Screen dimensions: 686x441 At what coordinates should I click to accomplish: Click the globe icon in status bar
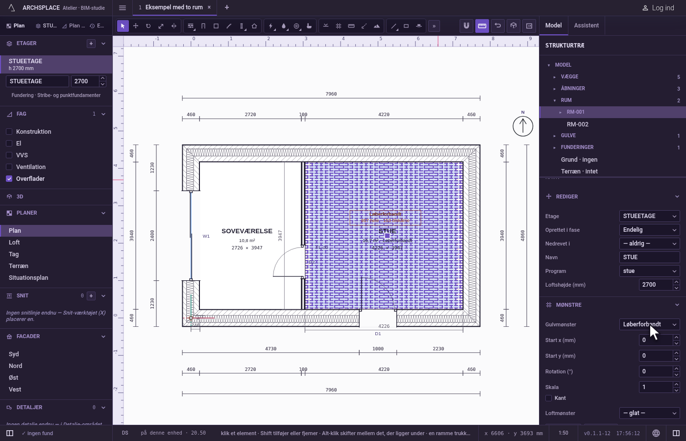[x=656, y=433]
